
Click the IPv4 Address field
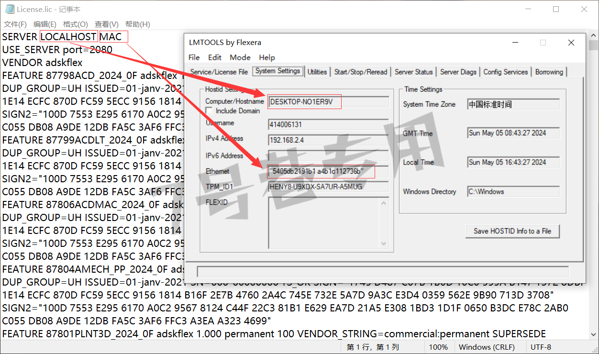[x=329, y=140]
